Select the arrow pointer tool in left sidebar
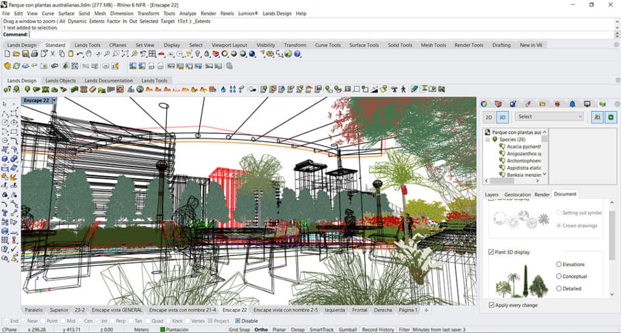The image size is (621, 333). [5, 104]
